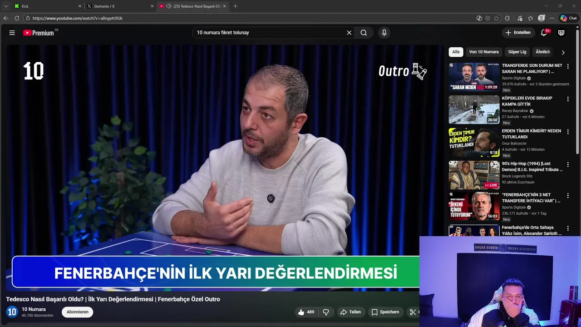Open YouTube notifications bell
Image resolution: width=581 pixels, height=327 pixels.
point(544,33)
